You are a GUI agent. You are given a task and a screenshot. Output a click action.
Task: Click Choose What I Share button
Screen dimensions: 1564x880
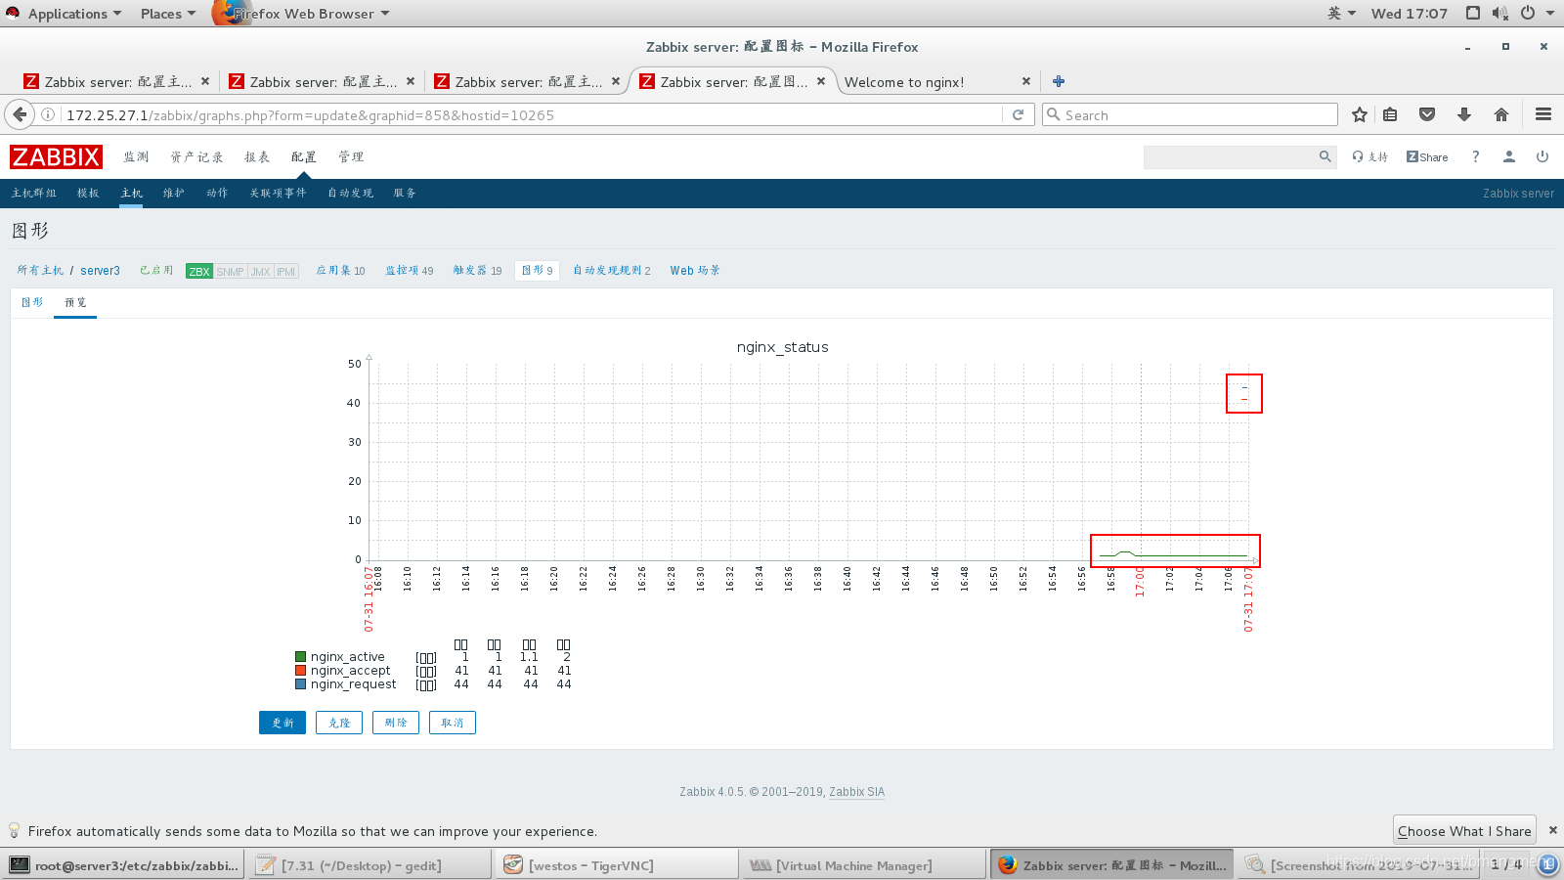[1464, 830]
